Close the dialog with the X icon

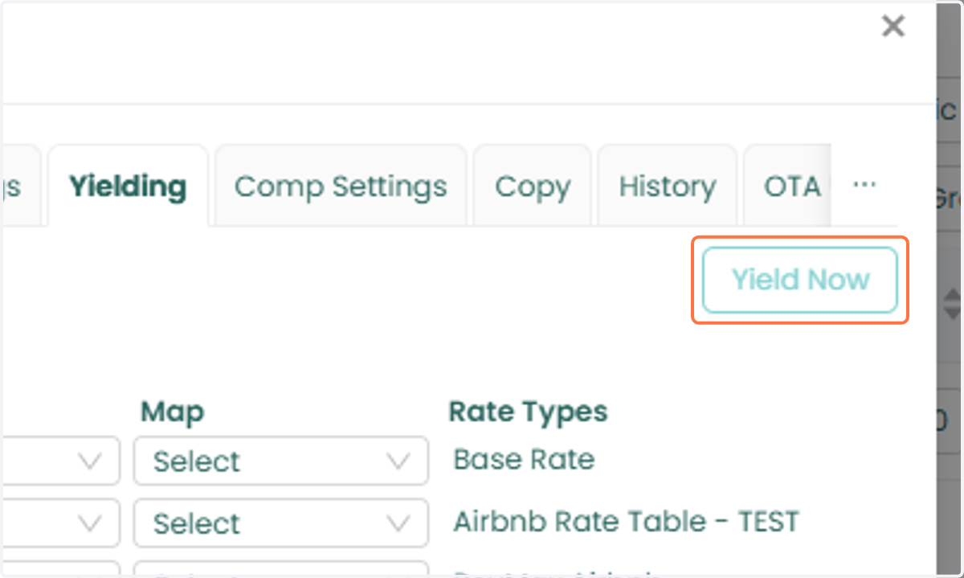point(893,27)
